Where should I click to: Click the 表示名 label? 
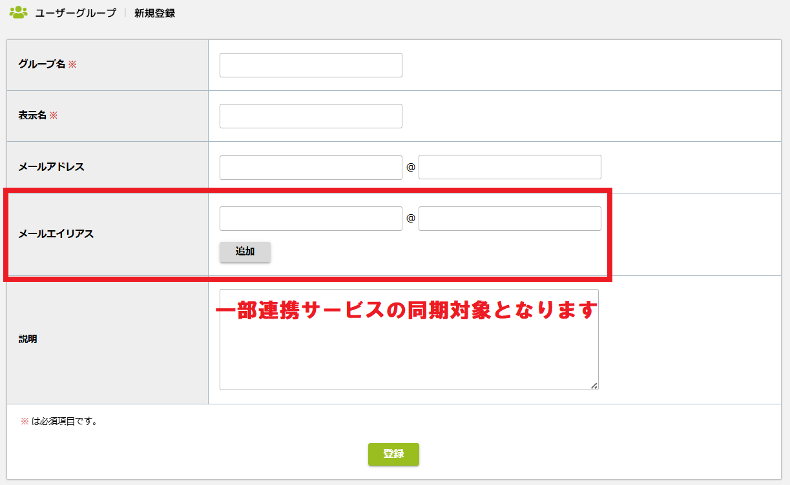(x=32, y=115)
